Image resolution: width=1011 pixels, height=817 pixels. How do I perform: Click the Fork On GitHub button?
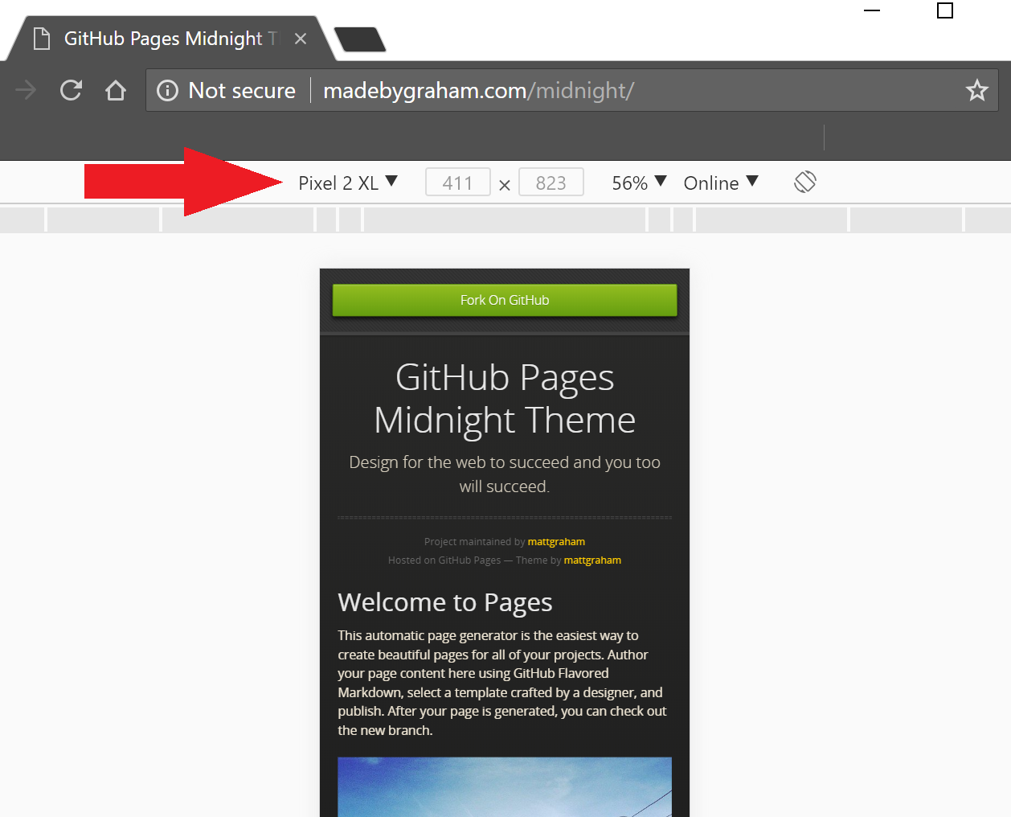(505, 300)
